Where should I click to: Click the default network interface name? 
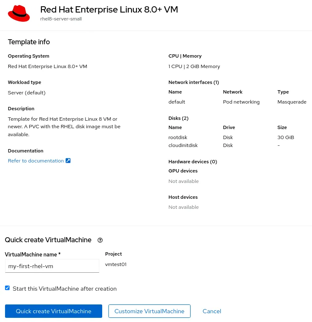[x=177, y=102]
